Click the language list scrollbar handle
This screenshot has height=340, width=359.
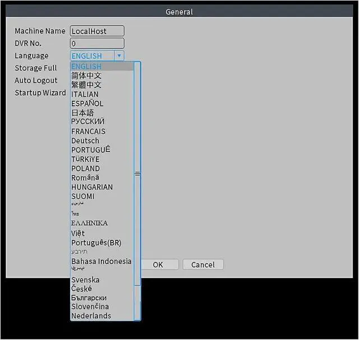pos(137,174)
